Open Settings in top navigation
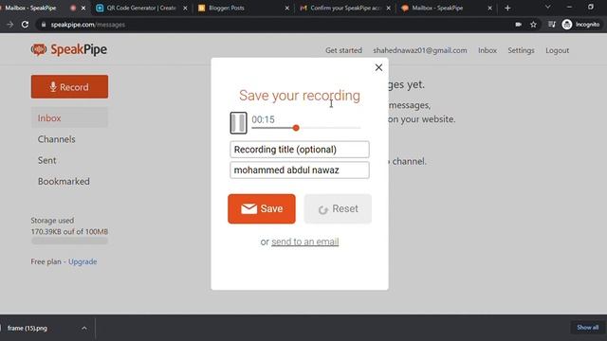 521,50
